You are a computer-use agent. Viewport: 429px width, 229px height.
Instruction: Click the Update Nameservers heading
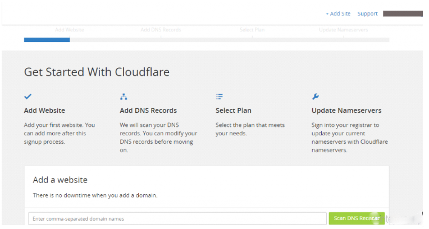[x=346, y=111]
